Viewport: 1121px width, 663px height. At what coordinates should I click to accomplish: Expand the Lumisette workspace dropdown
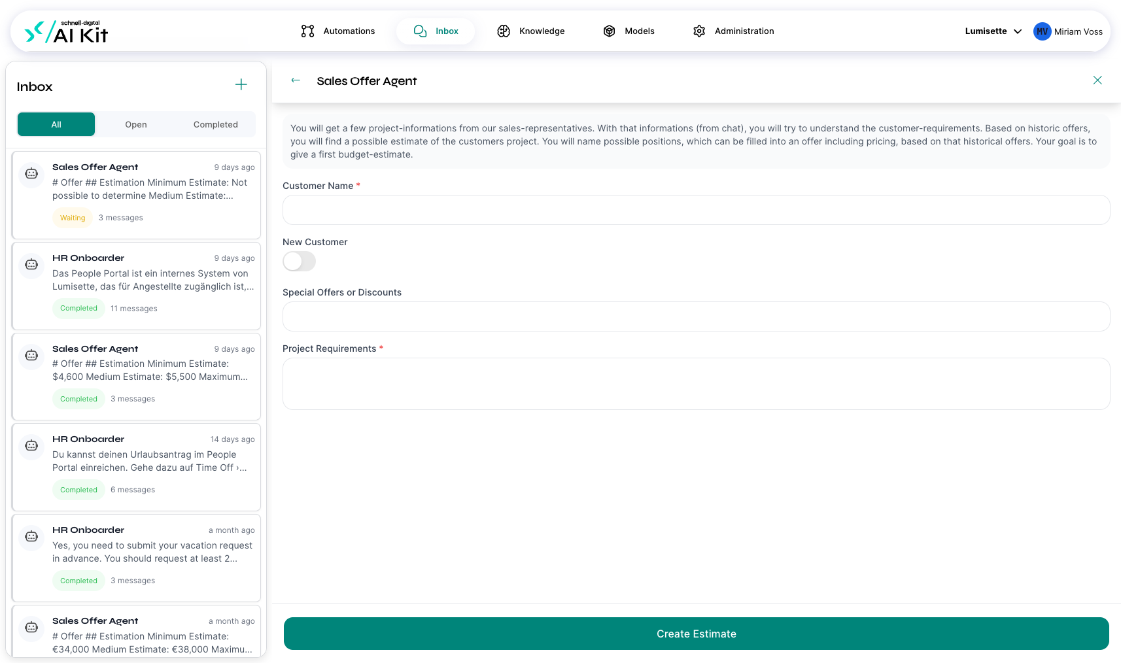pos(993,31)
